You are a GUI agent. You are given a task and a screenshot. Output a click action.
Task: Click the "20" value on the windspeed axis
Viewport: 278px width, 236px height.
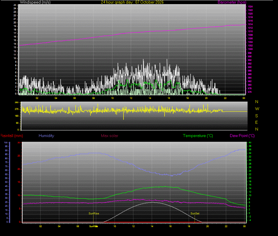15,22
